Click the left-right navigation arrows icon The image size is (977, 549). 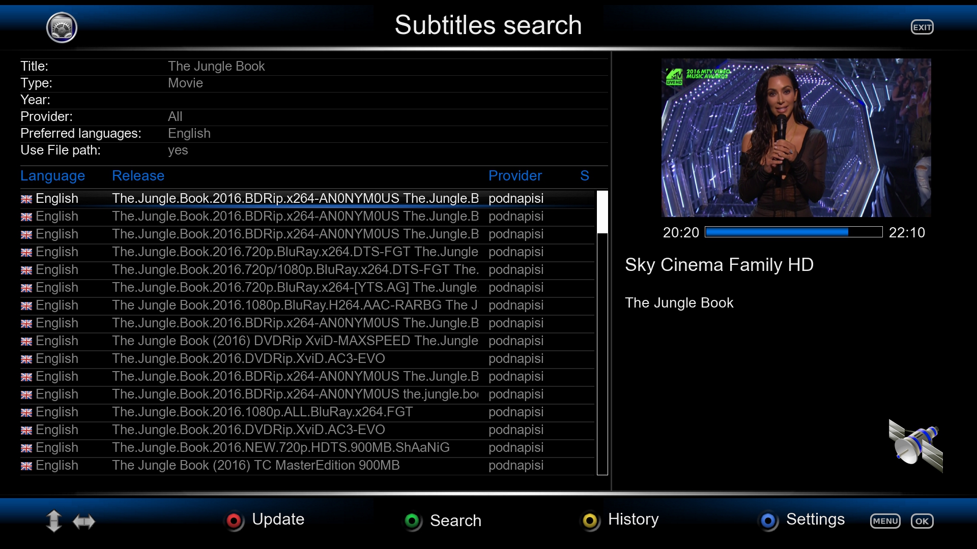coord(84,522)
